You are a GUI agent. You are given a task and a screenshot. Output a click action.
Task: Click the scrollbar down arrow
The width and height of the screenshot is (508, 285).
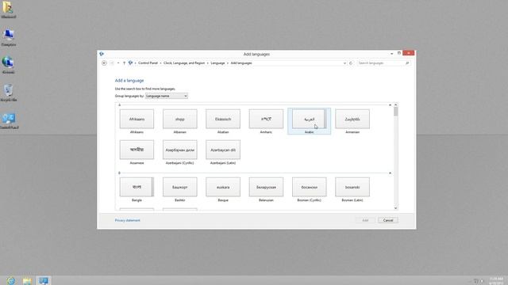tap(395, 208)
